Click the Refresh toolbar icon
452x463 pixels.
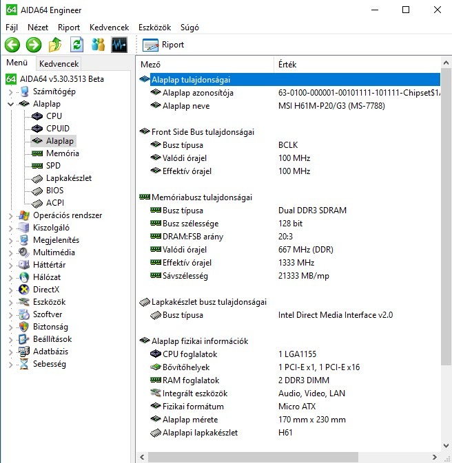[x=76, y=45]
